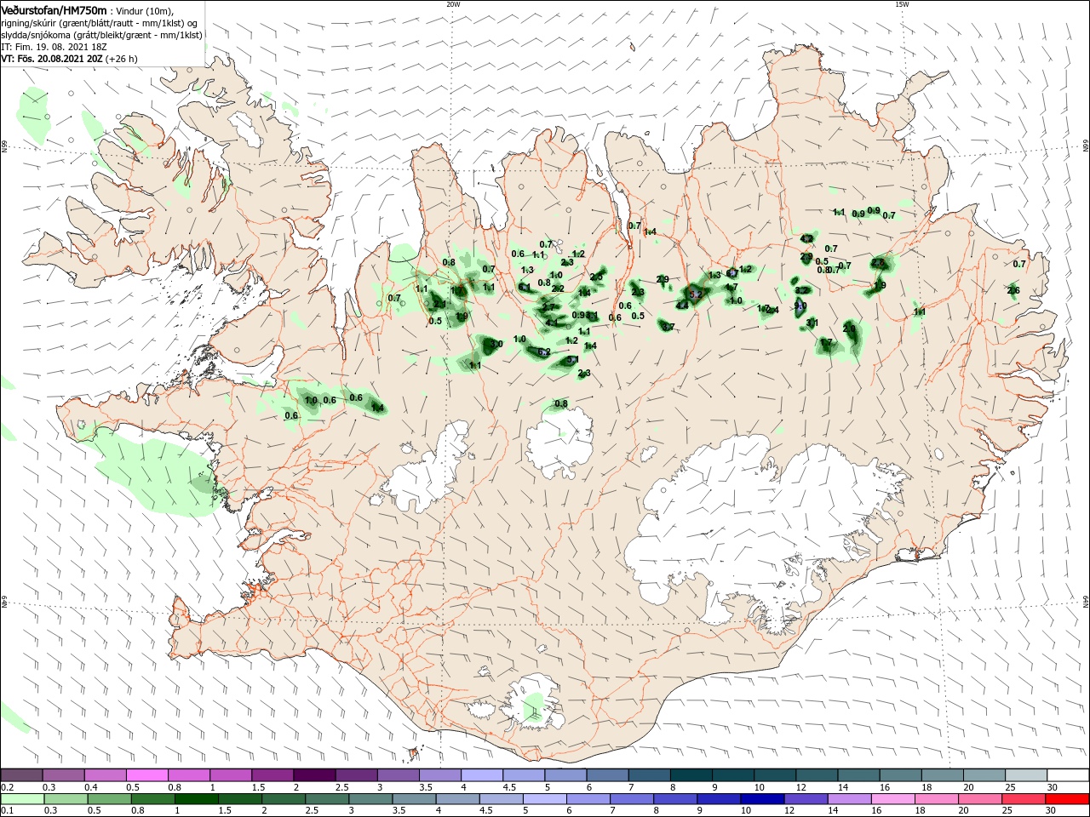Select the purple 12 swatch, lower legend row

tap(806, 798)
